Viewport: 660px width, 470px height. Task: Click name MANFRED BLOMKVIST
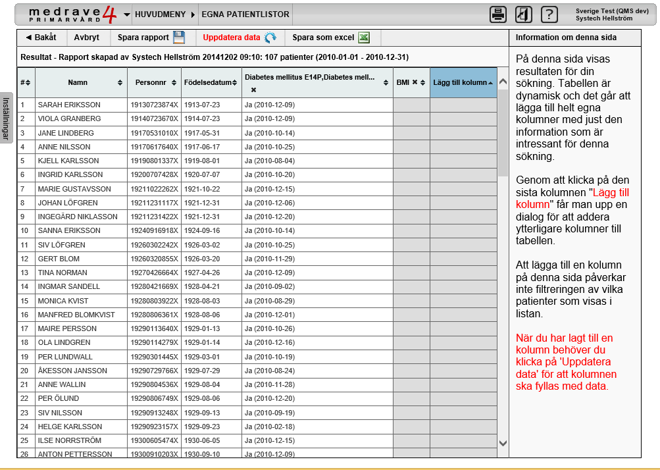click(x=76, y=315)
